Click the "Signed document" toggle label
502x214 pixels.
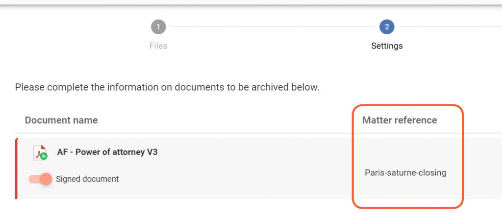pos(87,179)
